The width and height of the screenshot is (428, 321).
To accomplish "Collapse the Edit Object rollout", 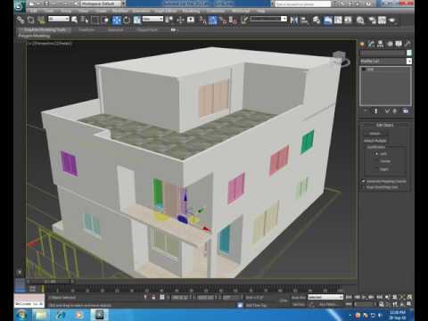I will (385, 125).
